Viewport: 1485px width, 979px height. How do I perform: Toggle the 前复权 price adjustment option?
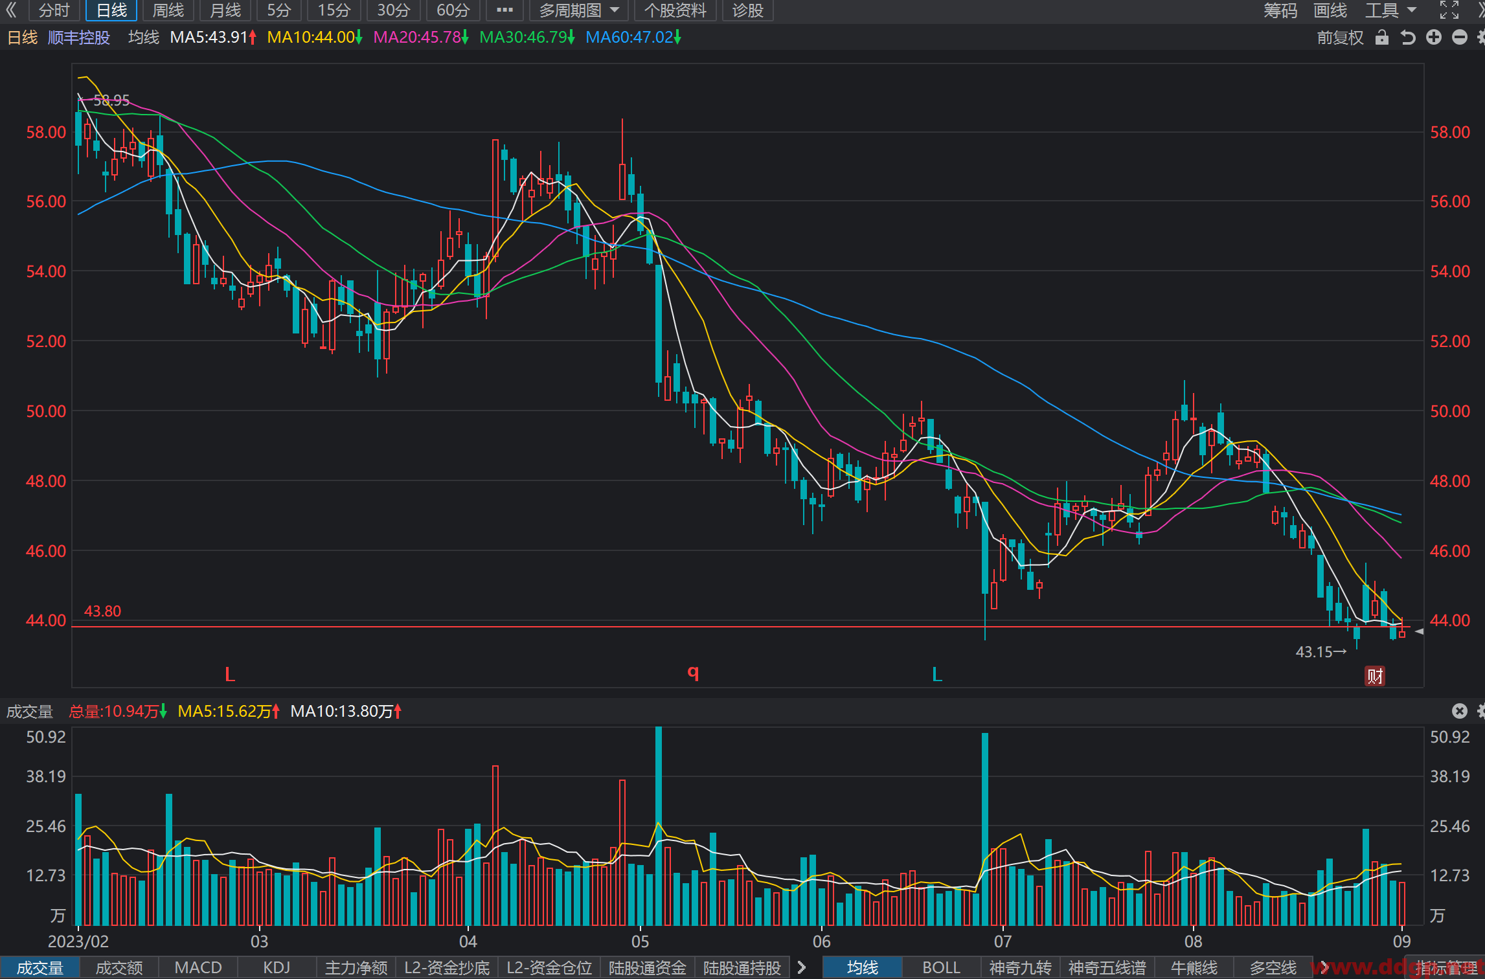tap(1341, 38)
